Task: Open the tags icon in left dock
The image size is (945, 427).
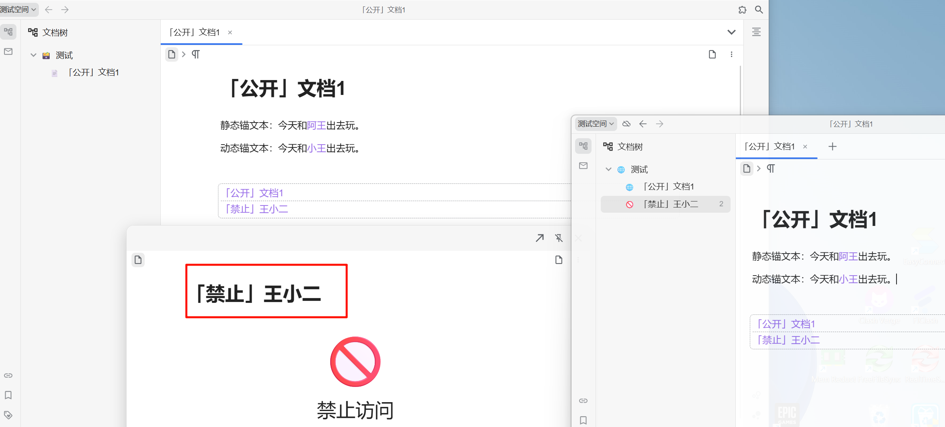Action: coord(8,415)
